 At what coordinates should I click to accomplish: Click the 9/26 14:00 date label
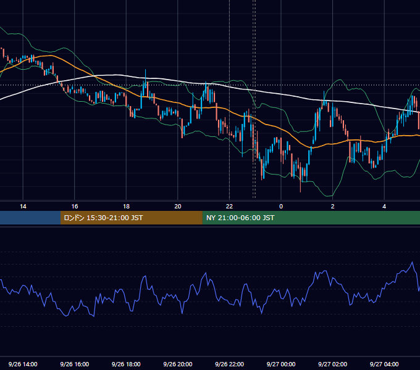tap(23, 364)
